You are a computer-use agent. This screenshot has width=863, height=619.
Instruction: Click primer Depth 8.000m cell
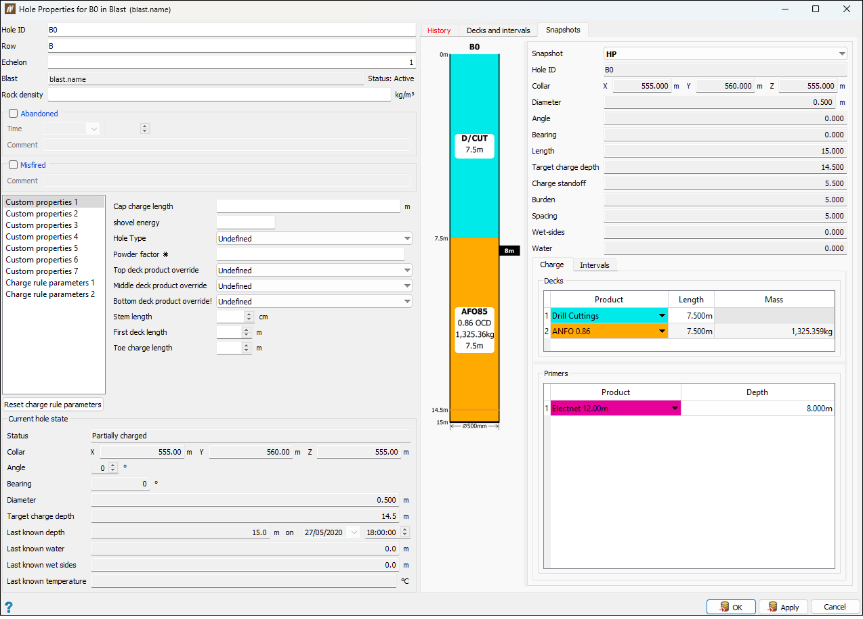pos(757,409)
